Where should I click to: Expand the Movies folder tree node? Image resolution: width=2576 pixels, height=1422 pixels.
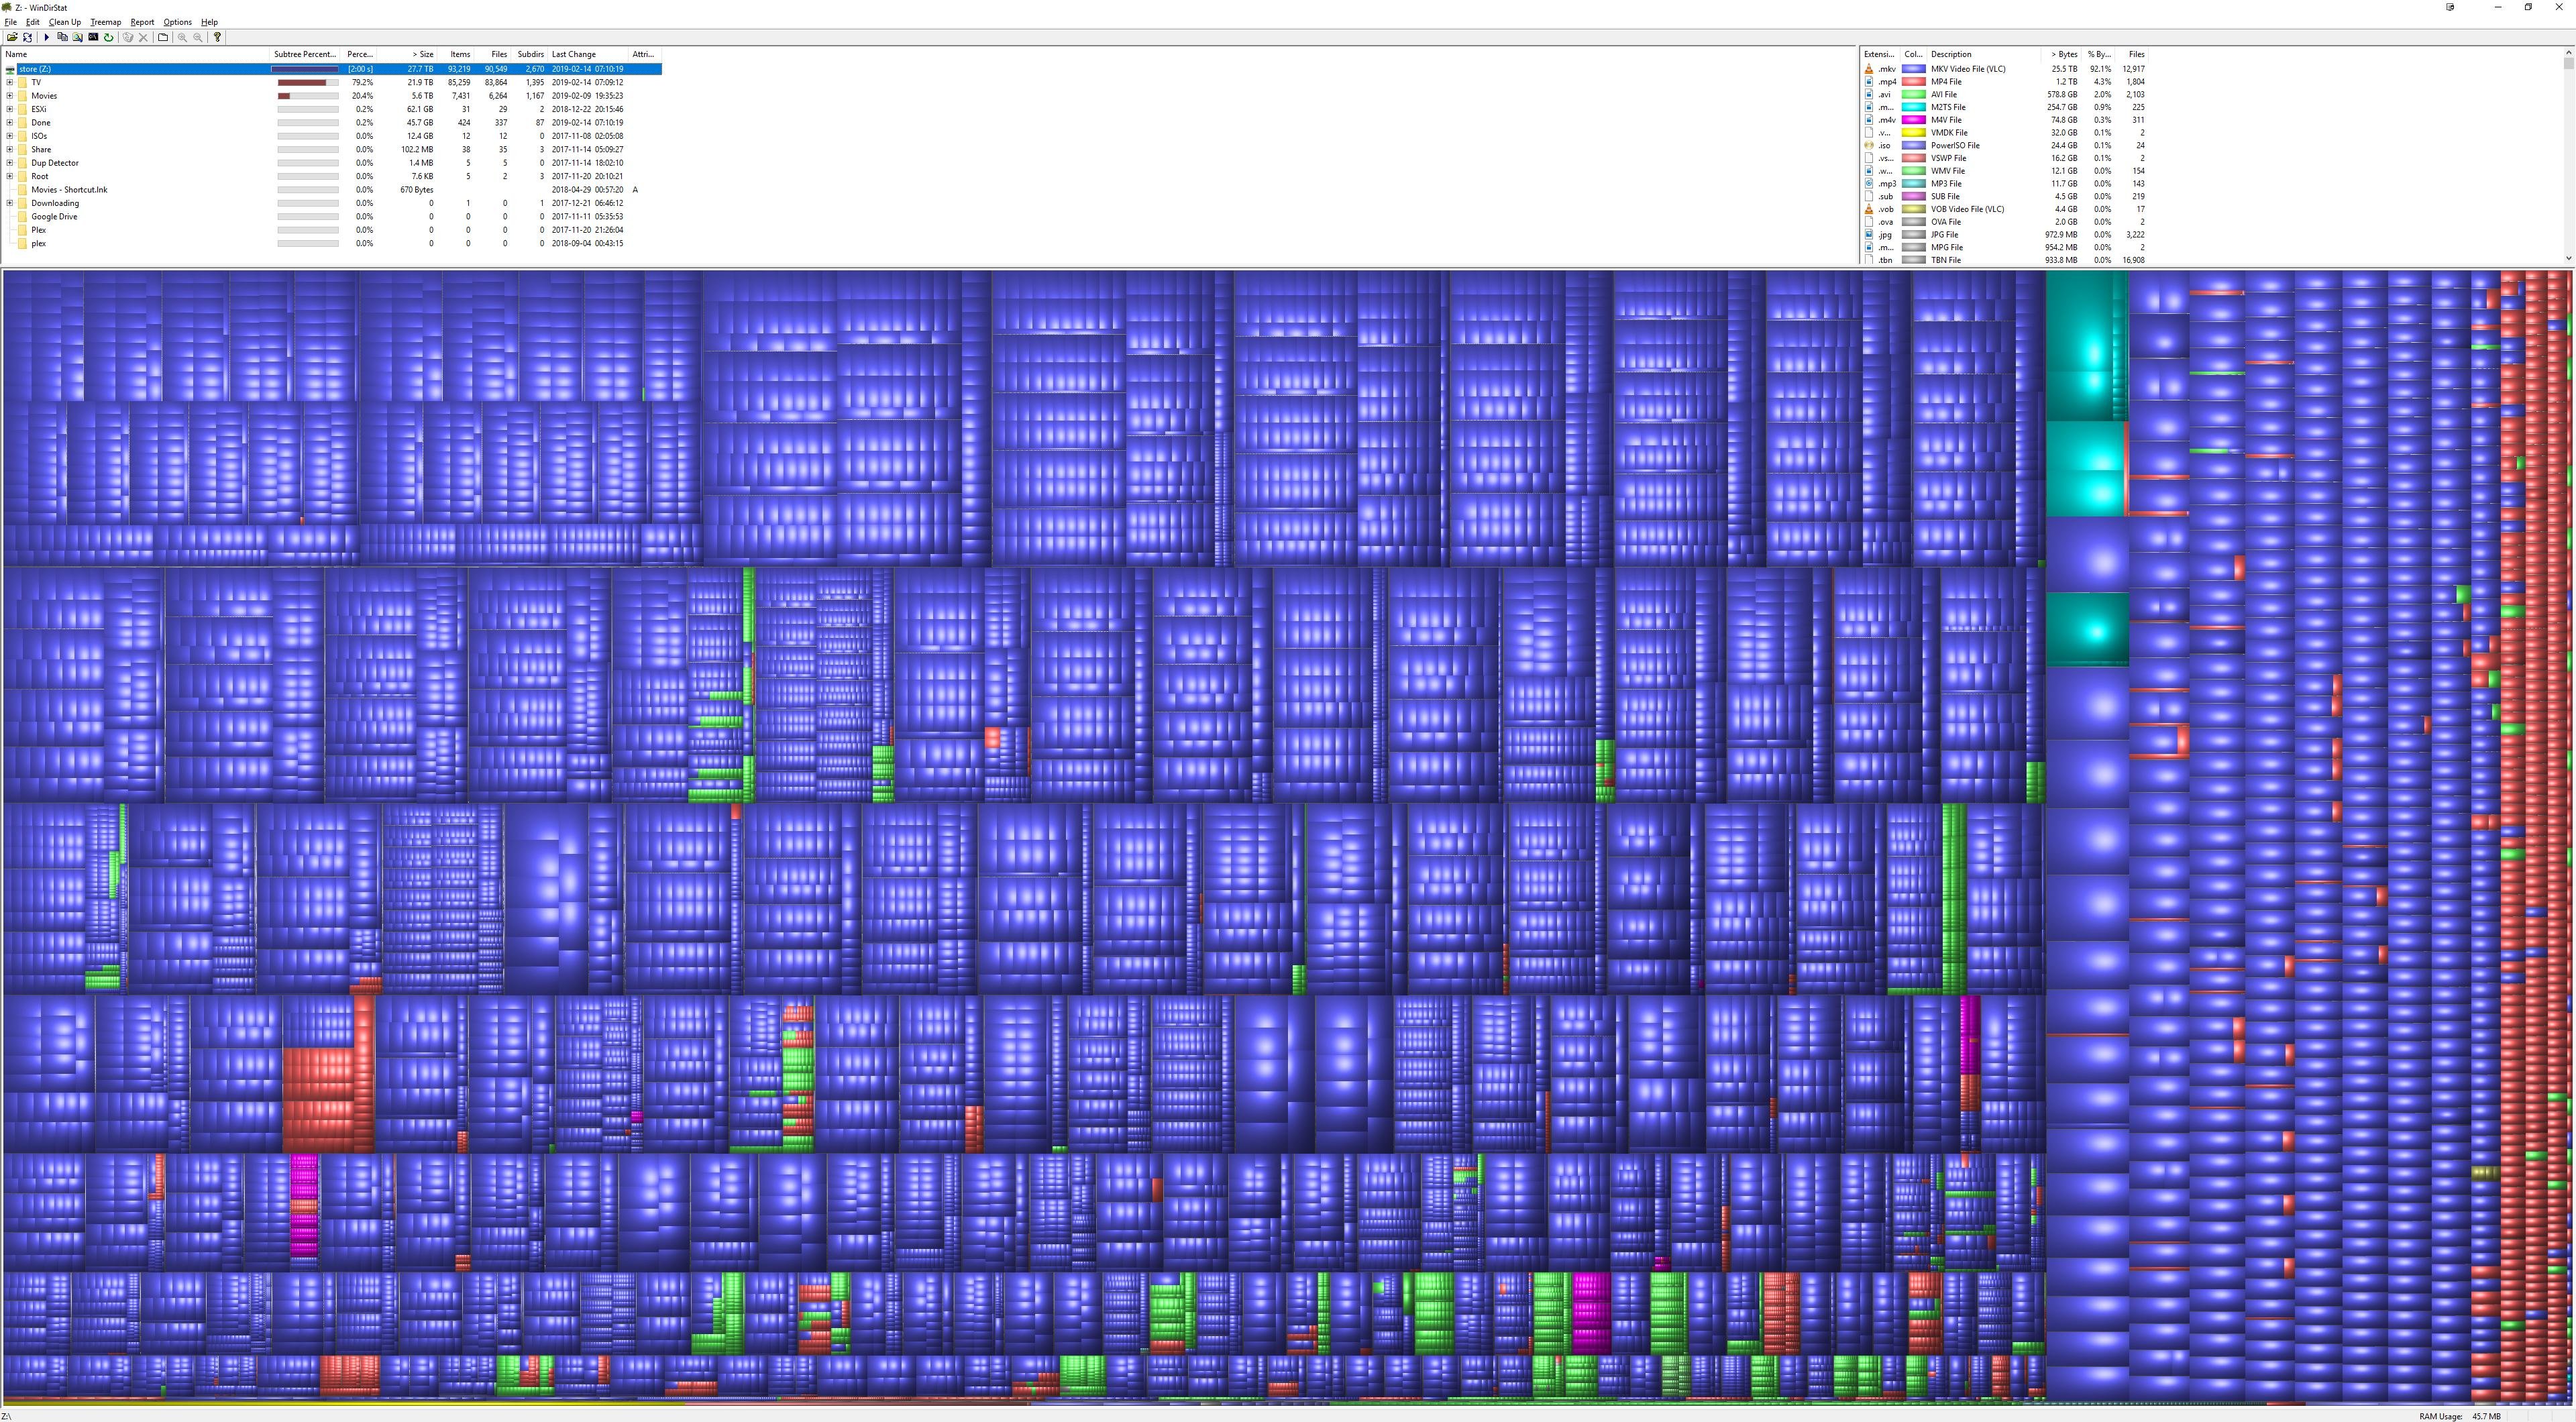click(10, 96)
